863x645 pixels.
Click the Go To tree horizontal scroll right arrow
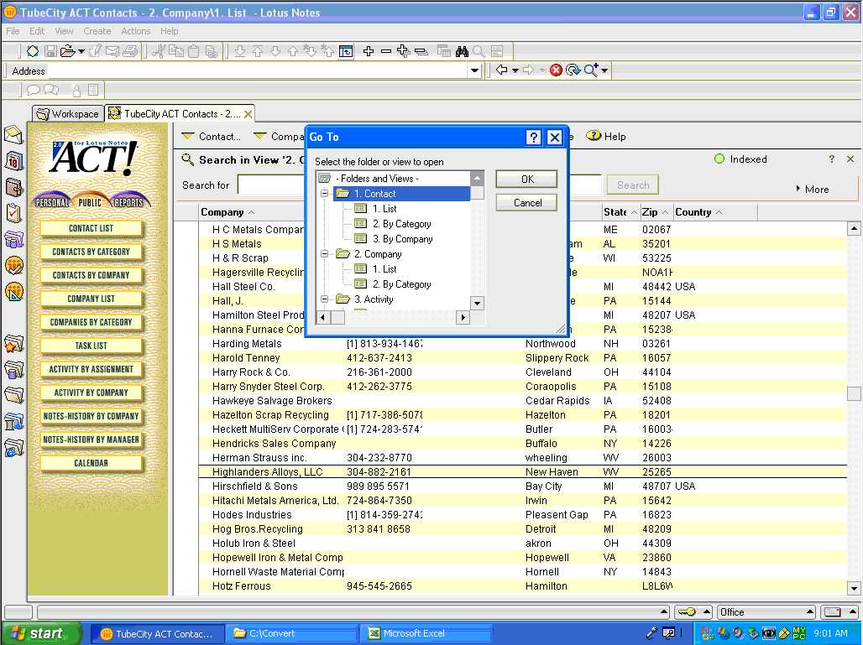[463, 317]
